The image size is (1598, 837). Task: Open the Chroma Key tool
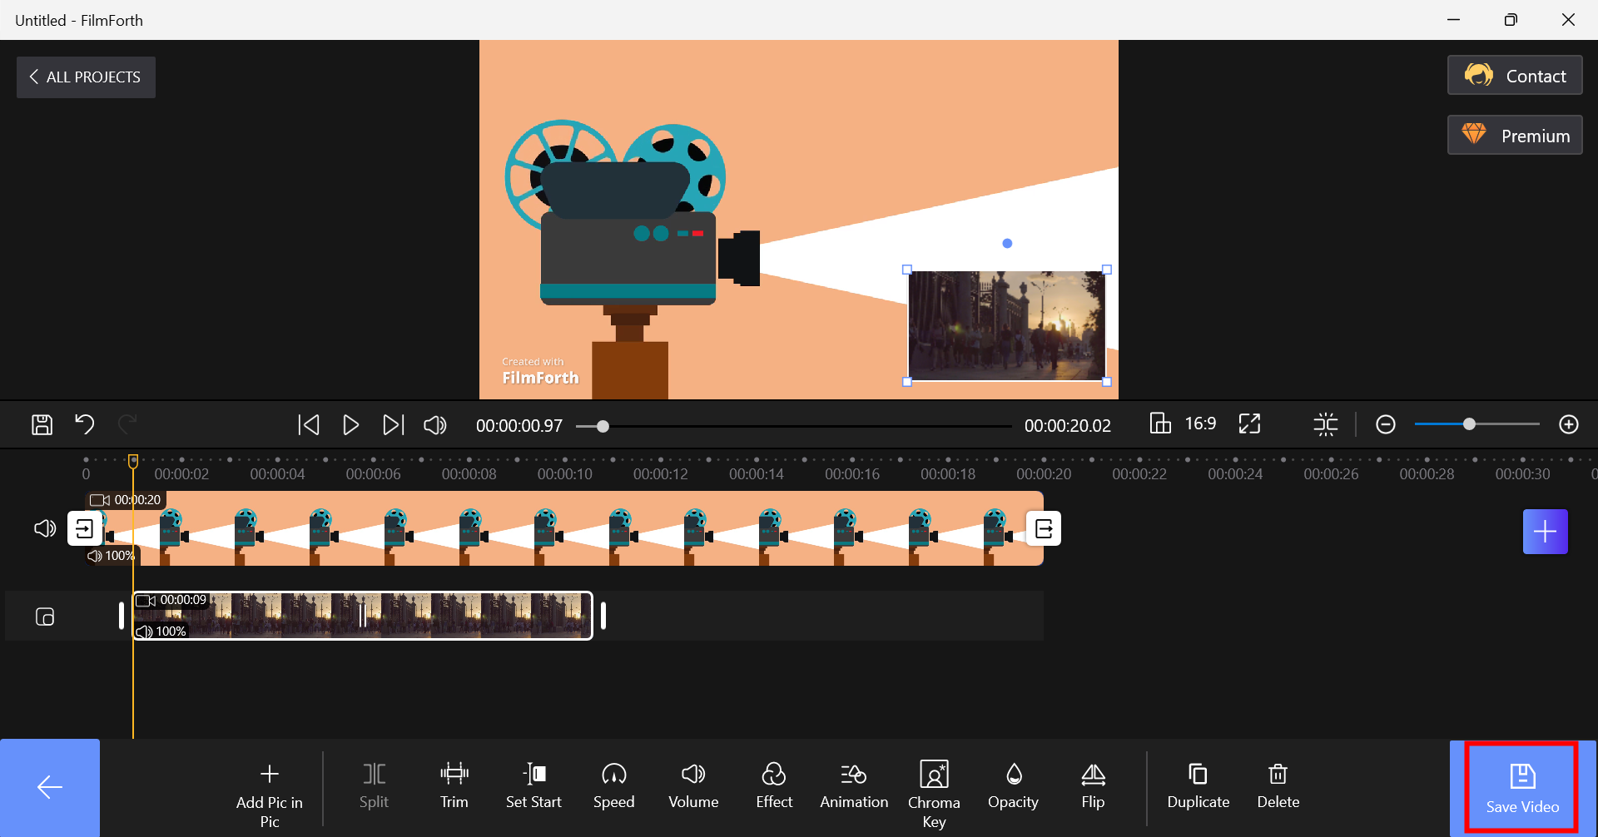[934, 795]
